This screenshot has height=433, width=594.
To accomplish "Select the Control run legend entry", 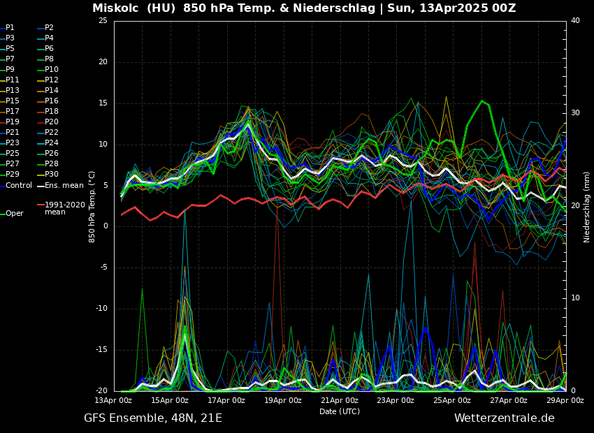I will [x=18, y=186].
